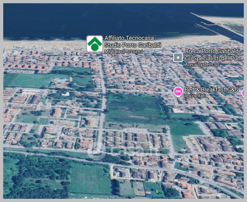
Task: Click the open sea area of the map
Action: (101, 19)
